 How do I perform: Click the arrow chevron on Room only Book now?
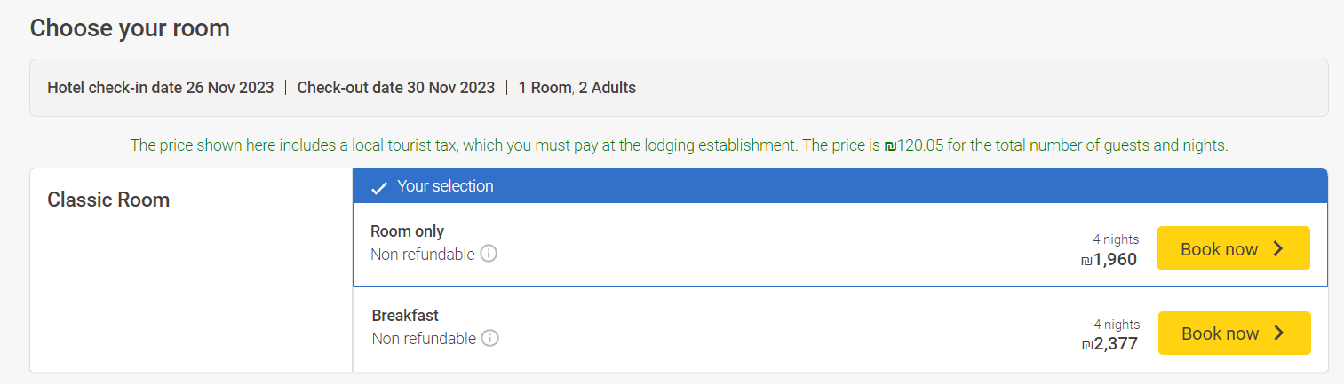(1279, 248)
